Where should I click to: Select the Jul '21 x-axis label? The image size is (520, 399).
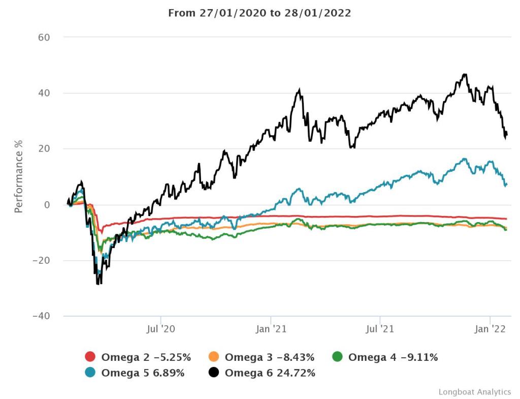point(380,329)
